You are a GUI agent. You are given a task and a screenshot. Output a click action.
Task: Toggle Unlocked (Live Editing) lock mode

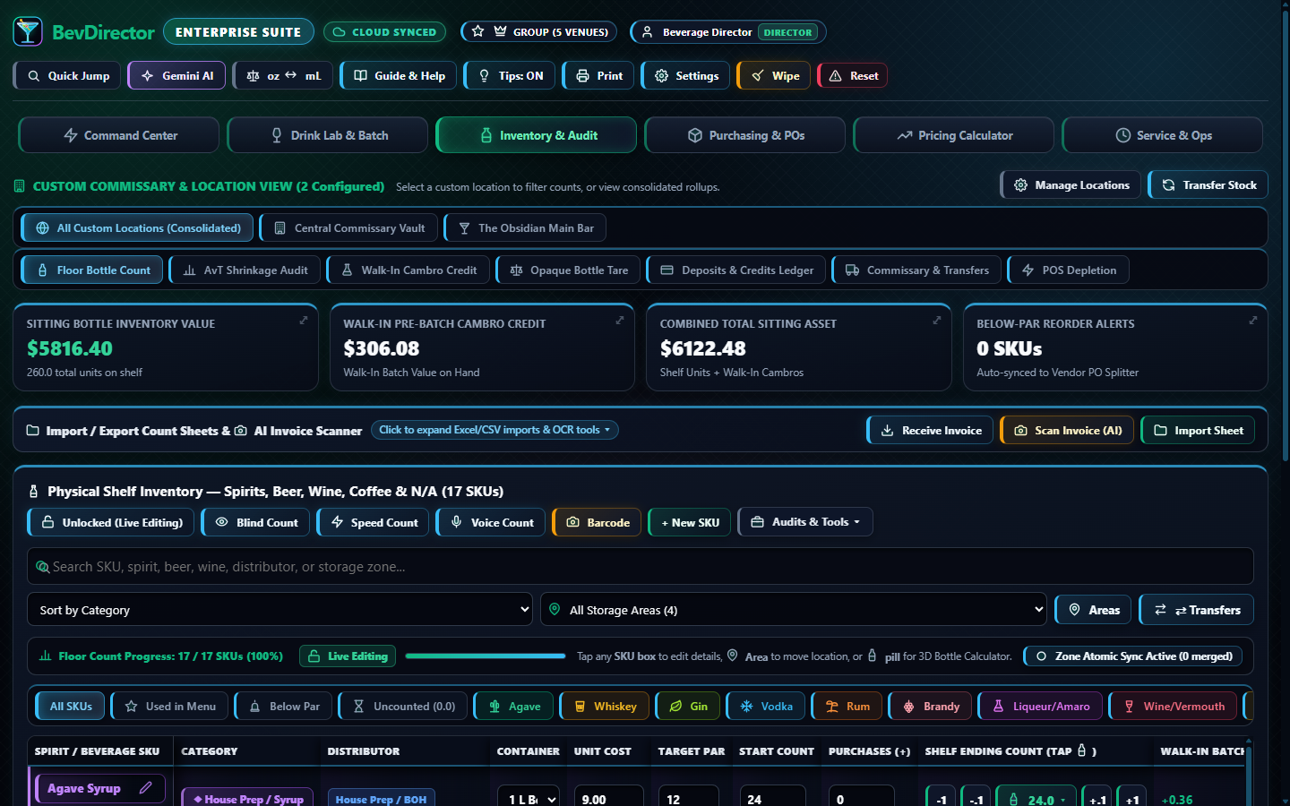point(111,522)
